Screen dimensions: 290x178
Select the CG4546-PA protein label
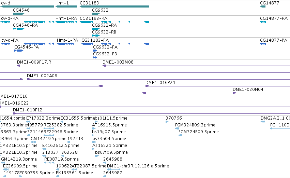[27, 47]
